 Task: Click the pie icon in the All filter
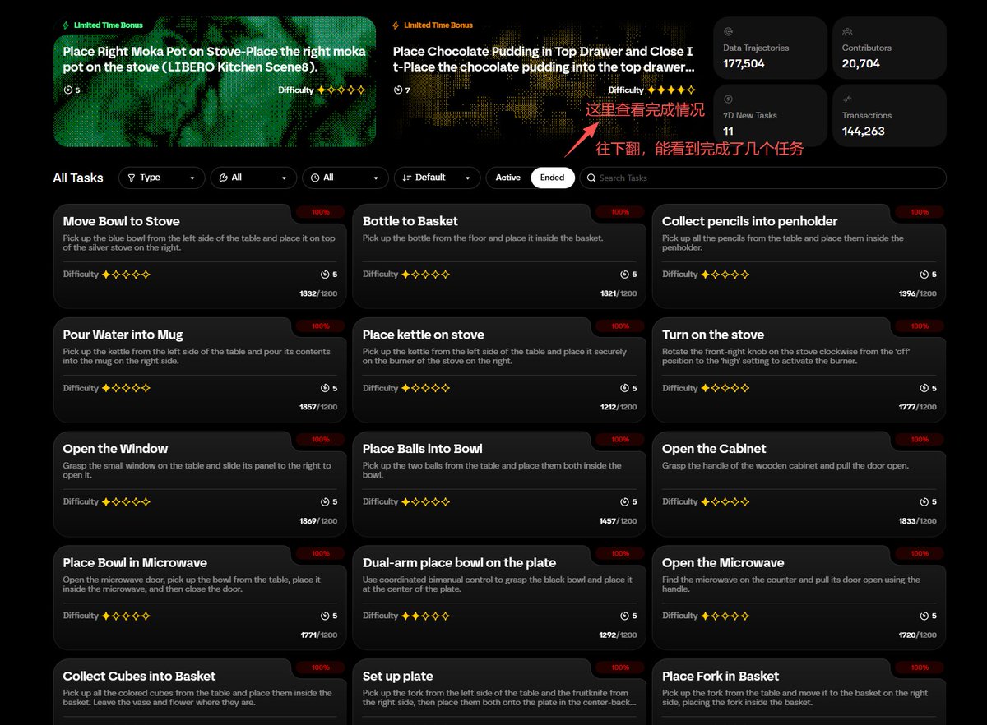[224, 178]
